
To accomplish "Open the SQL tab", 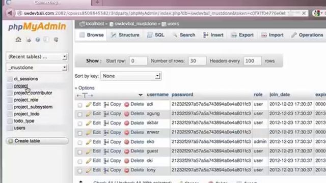I will click(x=156, y=35).
